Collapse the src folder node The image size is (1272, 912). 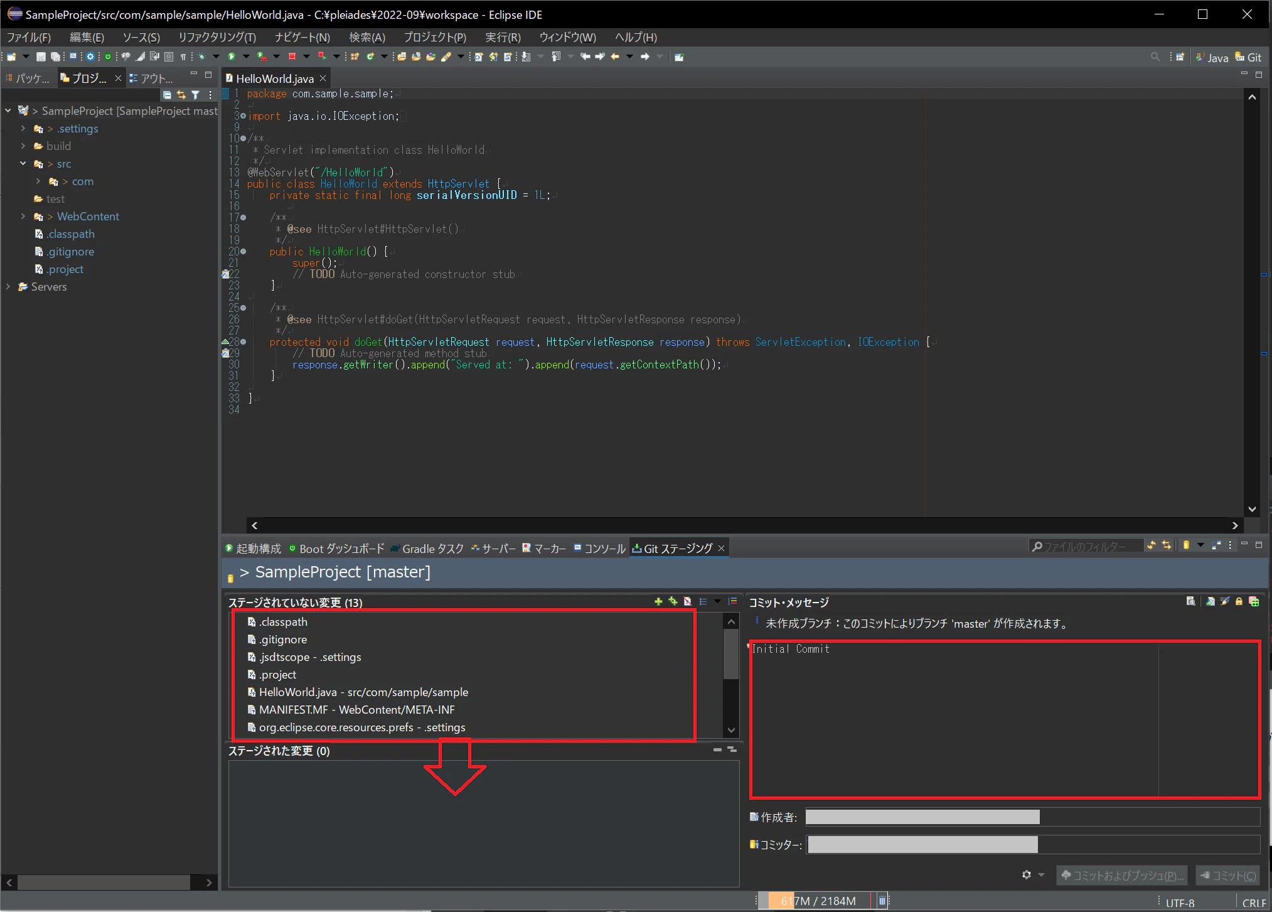23,164
